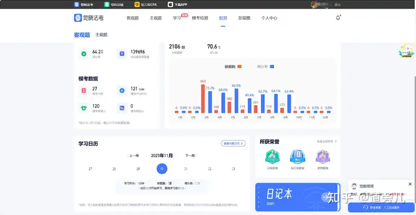Viewport: 416px width, 215px height.
Task: Open the 日记本 DIARY banner
Action: [298, 197]
